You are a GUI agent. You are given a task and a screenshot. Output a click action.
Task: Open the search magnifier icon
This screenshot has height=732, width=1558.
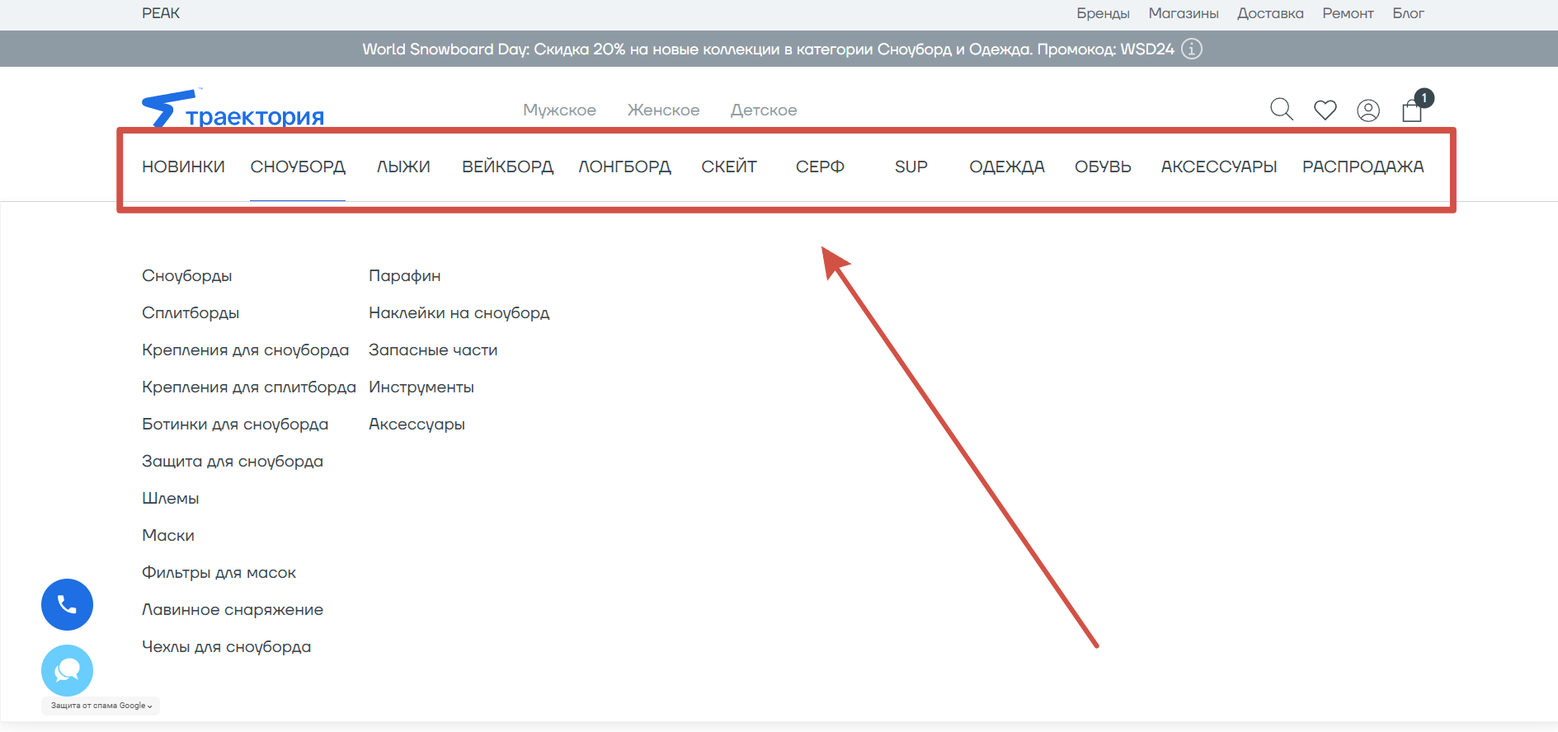point(1282,110)
